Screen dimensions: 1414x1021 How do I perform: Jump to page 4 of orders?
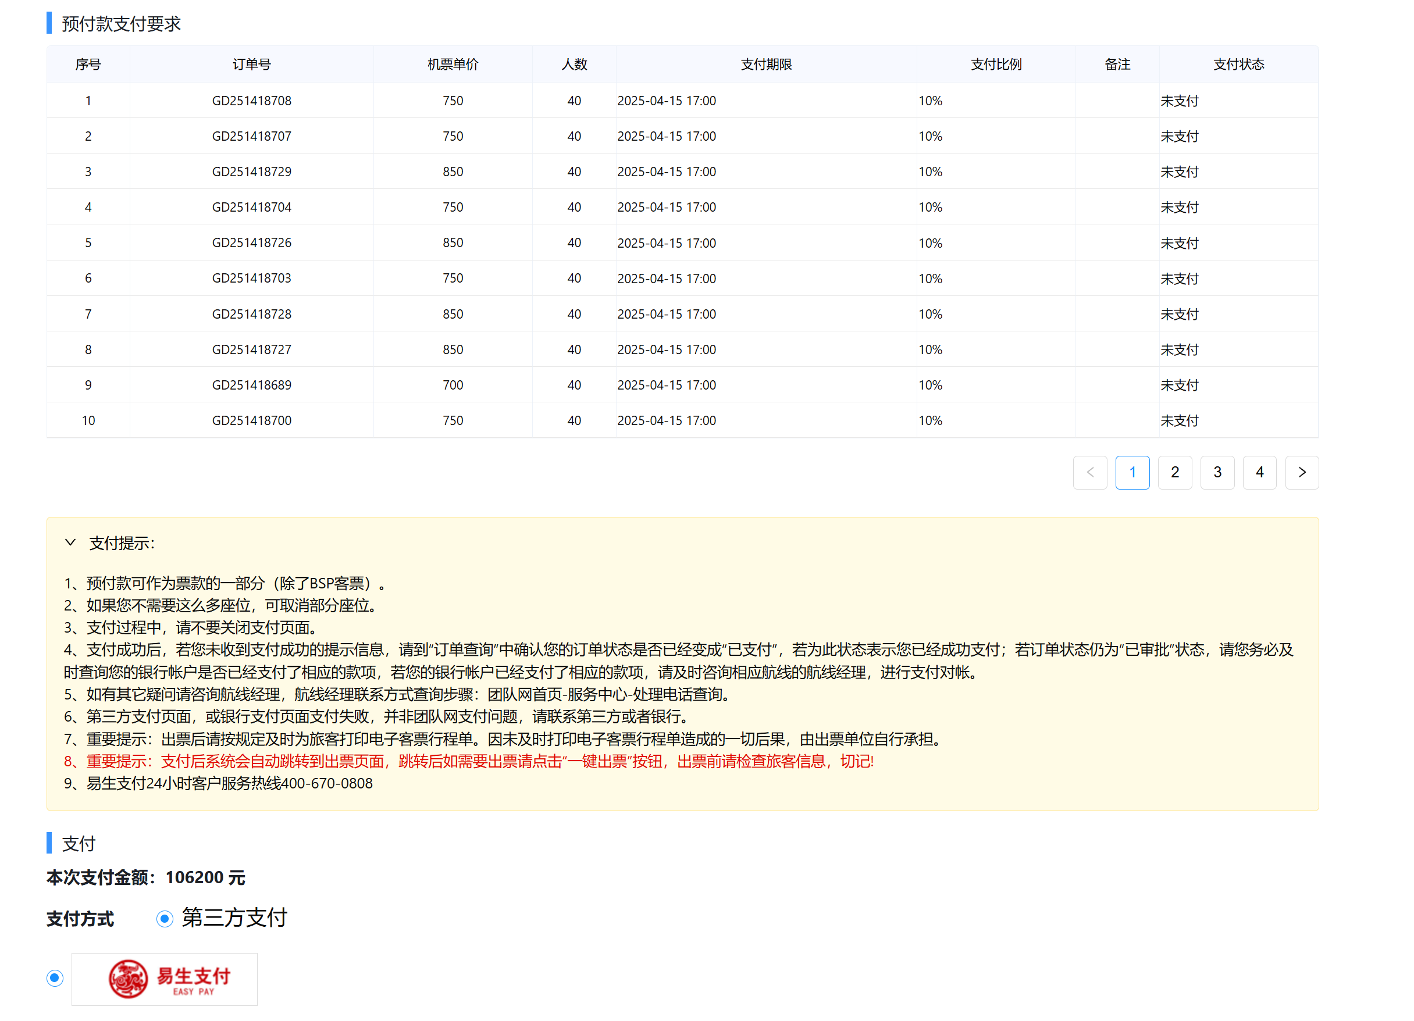1259,472
